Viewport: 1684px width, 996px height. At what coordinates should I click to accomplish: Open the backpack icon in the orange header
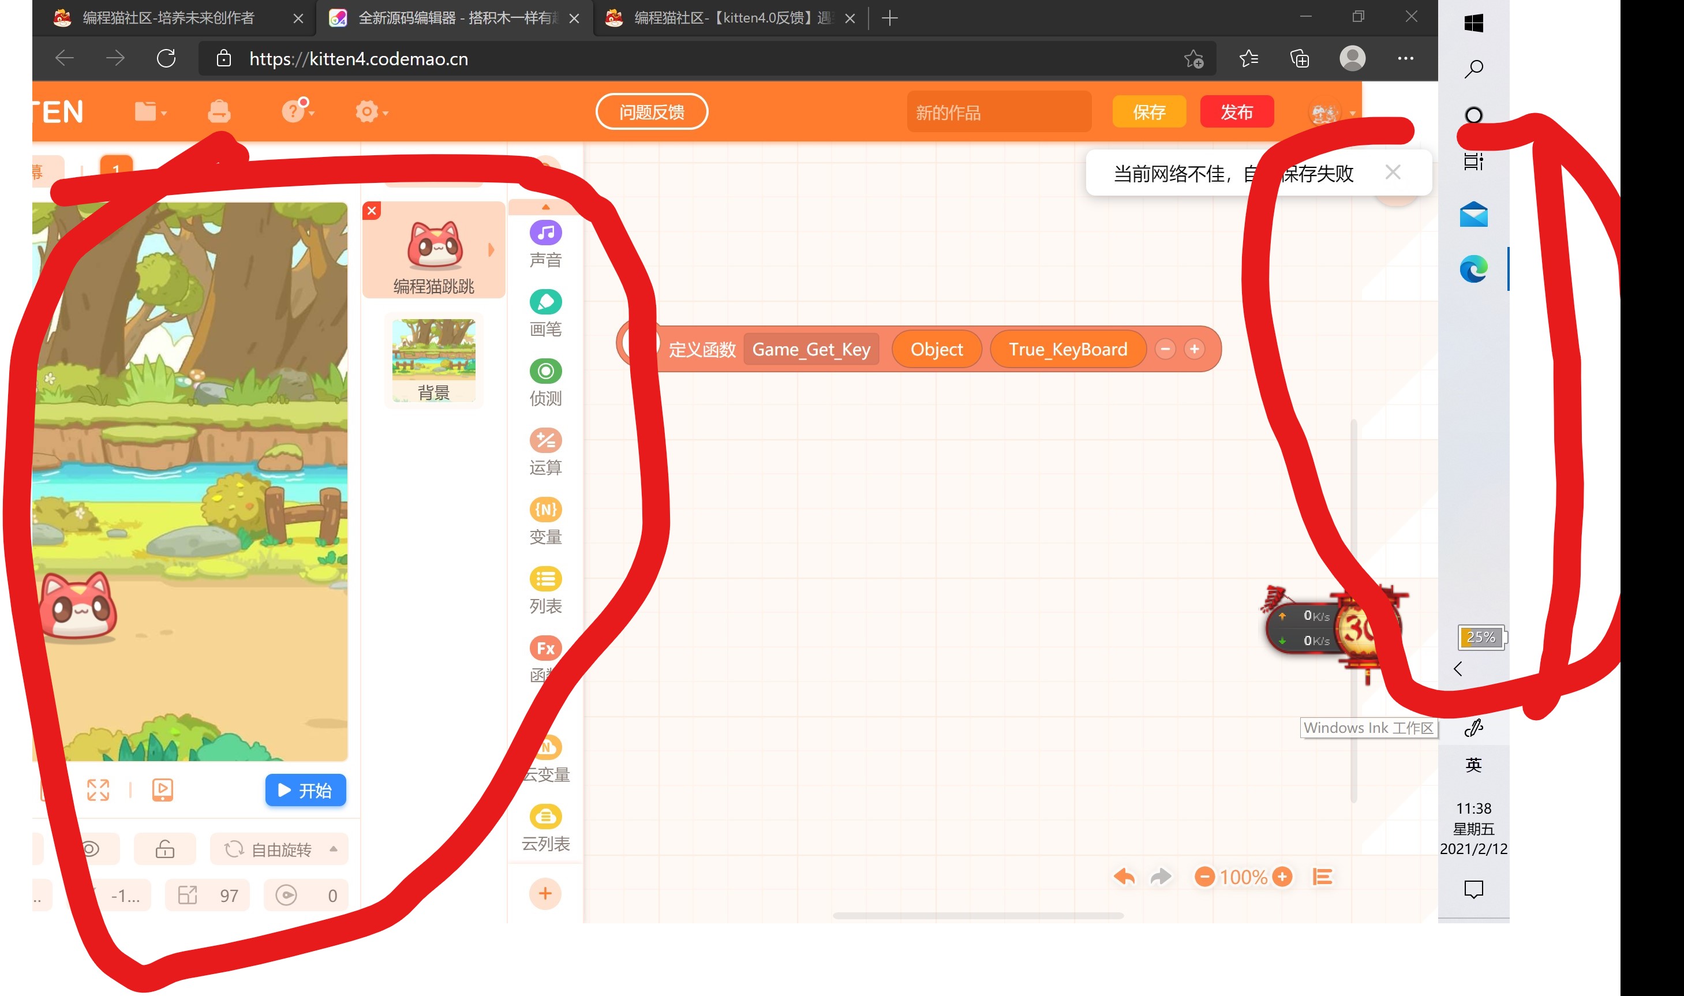[x=219, y=111]
